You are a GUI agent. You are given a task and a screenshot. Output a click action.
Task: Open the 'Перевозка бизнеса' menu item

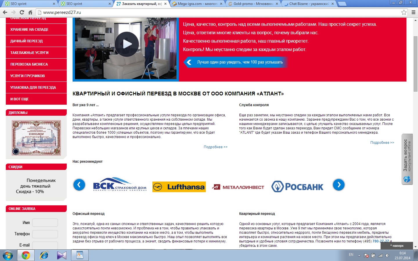[36, 64]
